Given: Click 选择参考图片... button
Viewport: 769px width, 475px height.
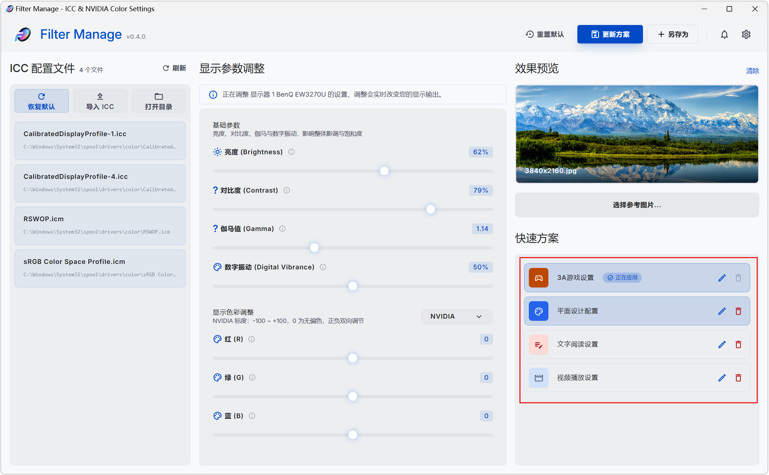Looking at the screenshot, I should pyautogui.click(x=637, y=205).
